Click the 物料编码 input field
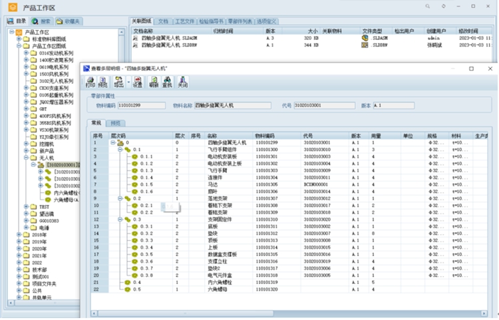Image resolution: width=499 pixels, height=320 pixels. click(141, 105)
